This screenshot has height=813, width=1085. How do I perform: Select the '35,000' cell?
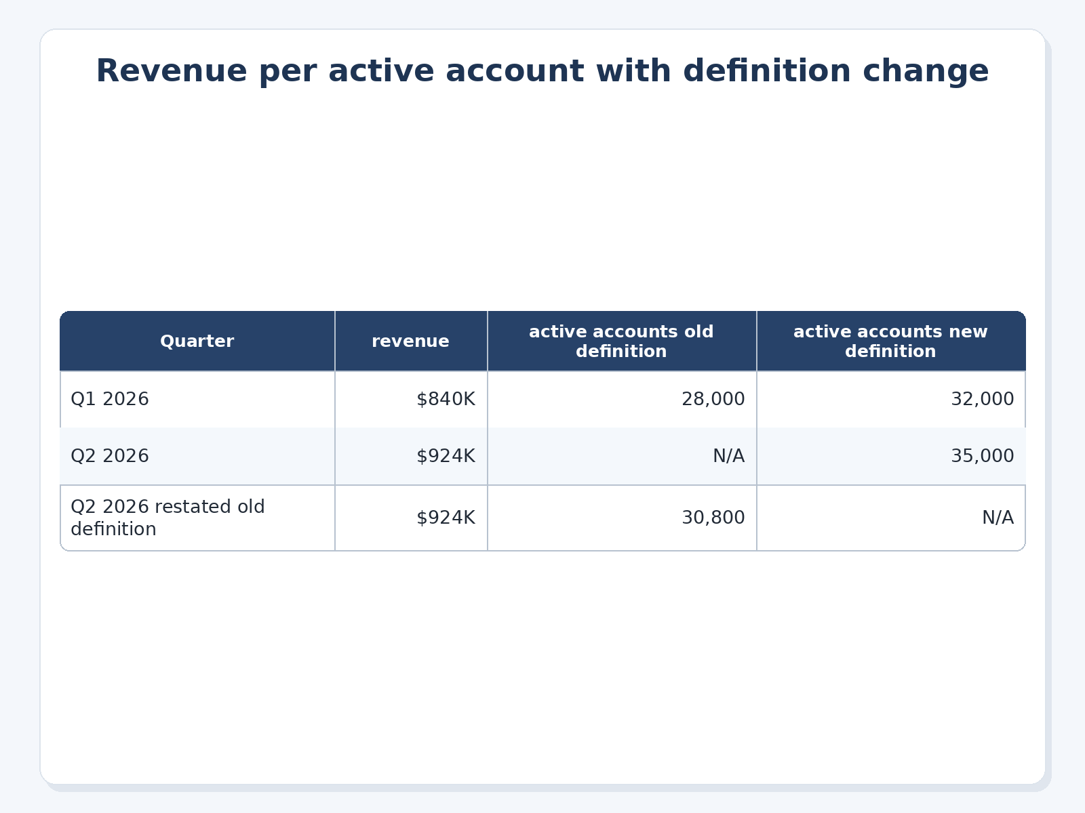pyautogui.click(x=891, y=457)
